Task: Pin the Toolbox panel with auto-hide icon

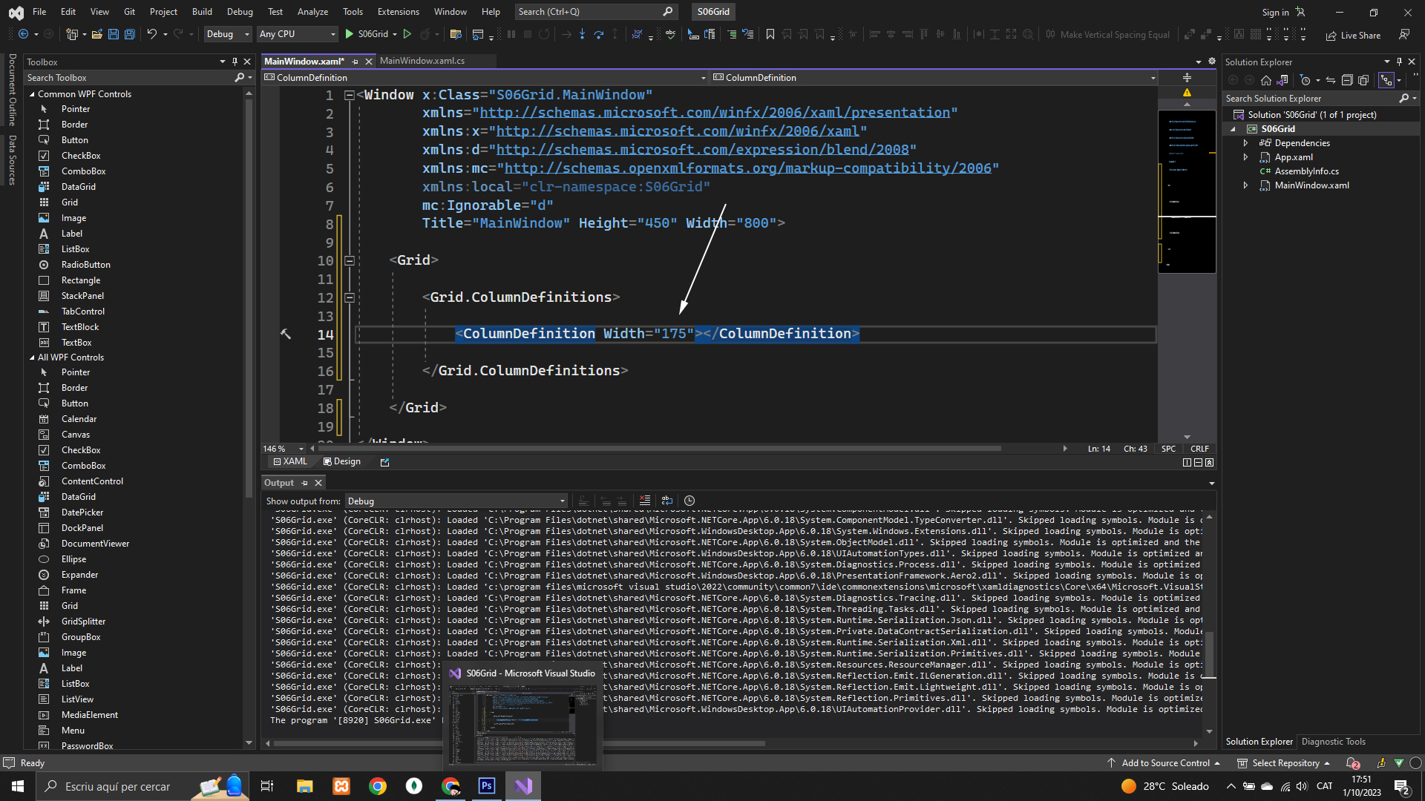Action: click(235, 62)
